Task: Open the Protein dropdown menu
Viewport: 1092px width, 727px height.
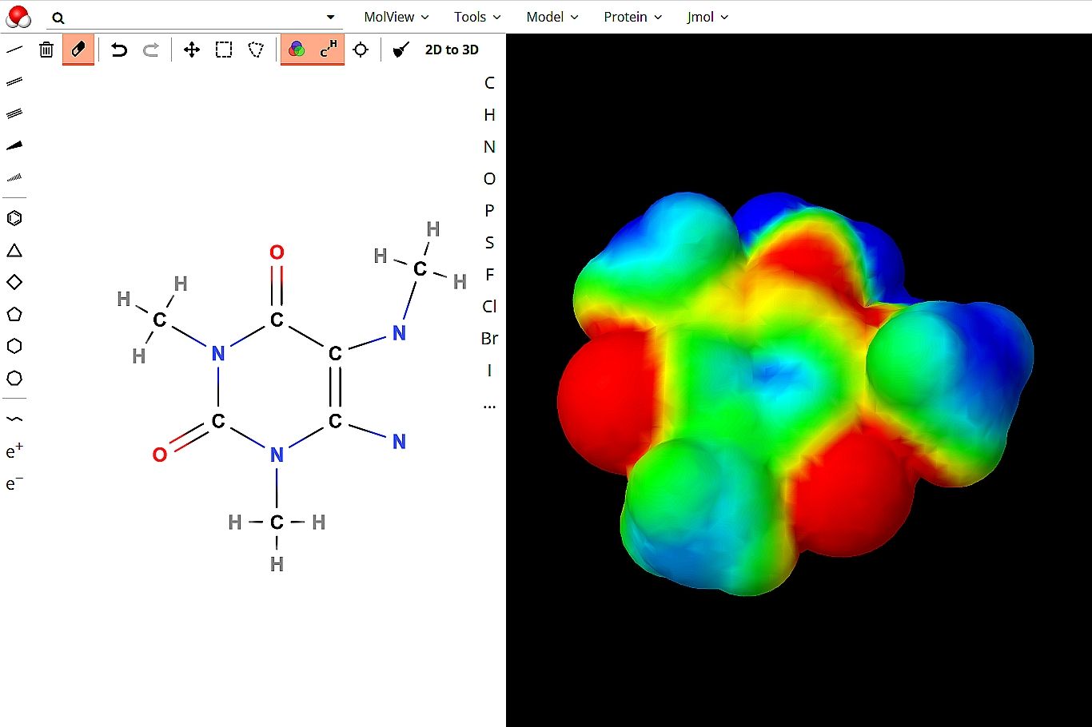Action: tap(632, 17)
